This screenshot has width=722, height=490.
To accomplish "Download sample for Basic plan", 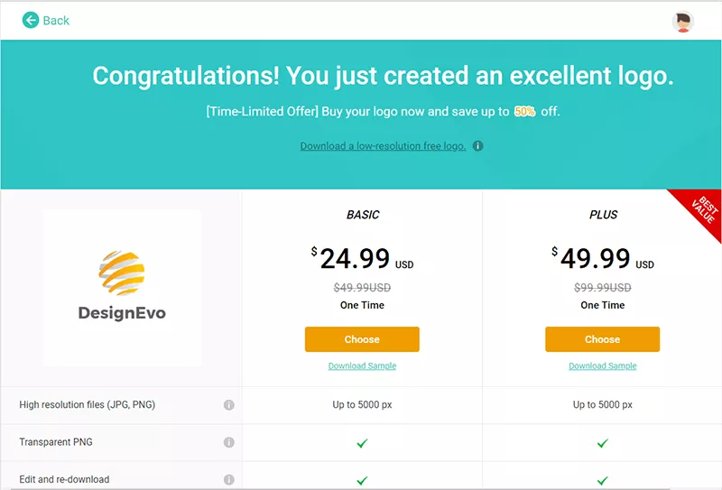I will point(362,366).
